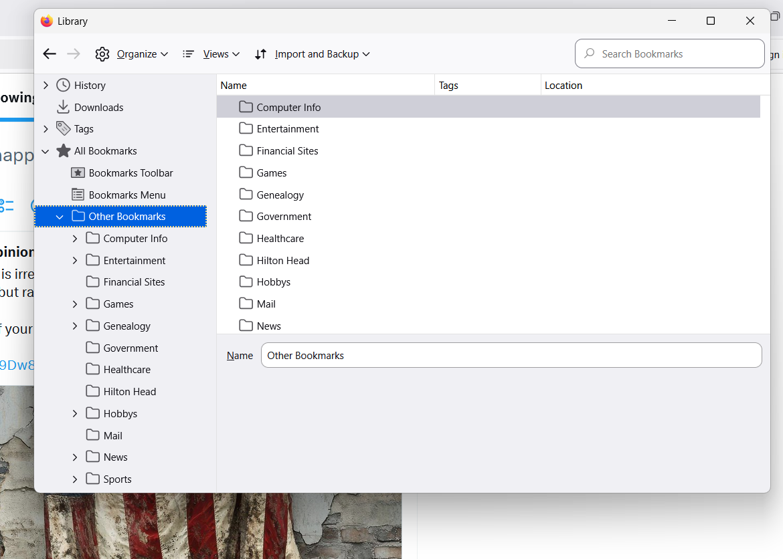
Task: Select the Downloads arrow icon
Action: (x=64, y=107)
